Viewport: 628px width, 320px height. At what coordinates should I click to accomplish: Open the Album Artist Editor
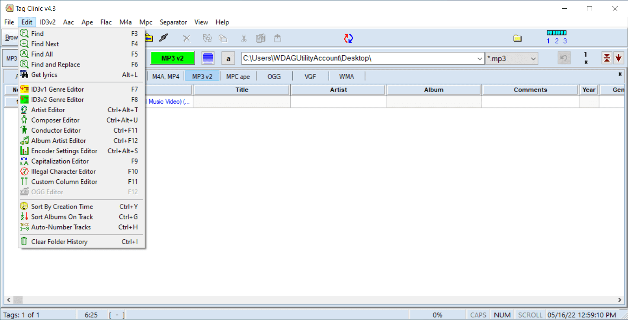pyautogui.click(x=81, y=141)
